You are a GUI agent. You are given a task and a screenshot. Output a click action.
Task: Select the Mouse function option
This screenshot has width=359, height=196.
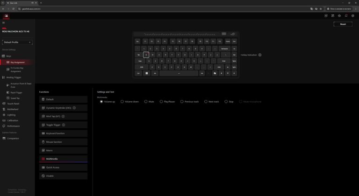[x=63, y=142]
